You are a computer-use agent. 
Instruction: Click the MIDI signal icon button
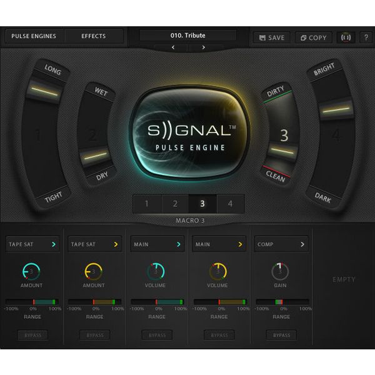coord(346,37)
